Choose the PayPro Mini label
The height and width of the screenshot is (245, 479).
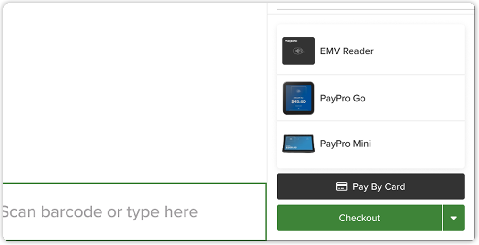(345, 144)
